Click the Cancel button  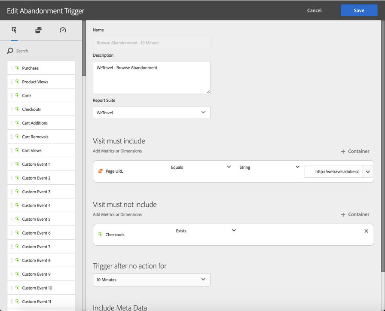tap(314, 10)
